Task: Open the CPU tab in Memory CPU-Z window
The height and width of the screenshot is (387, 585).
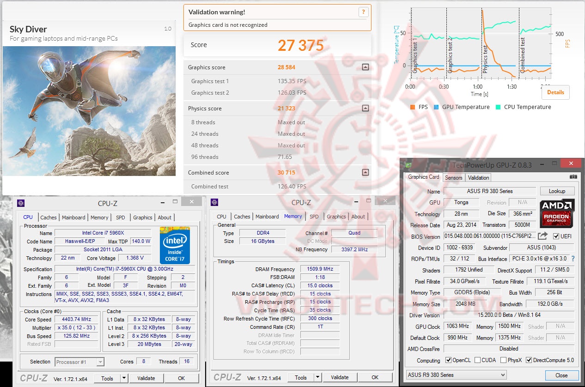Action: click(x=222, y=217)
